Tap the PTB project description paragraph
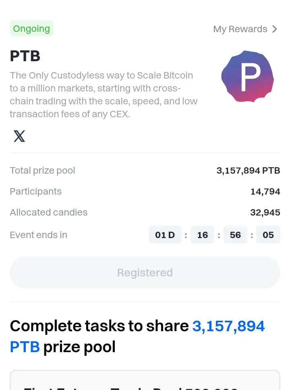The height and width of the screenshot is (390, 290). [104, 95]
